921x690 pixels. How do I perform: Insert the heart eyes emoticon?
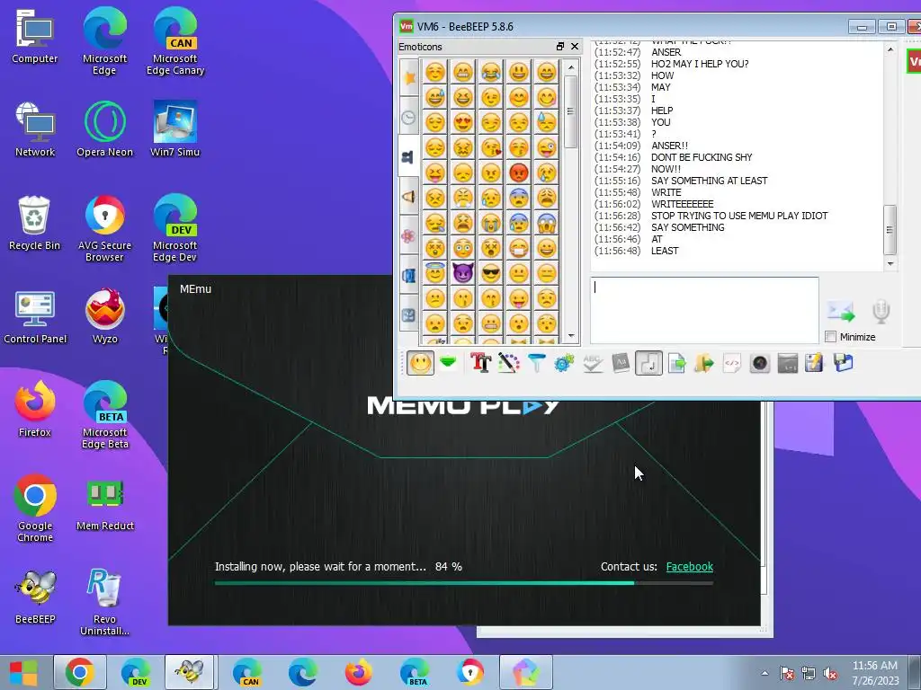(463, 122)
